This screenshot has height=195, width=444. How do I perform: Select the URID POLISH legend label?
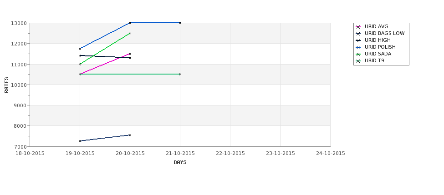pos(380,47)
